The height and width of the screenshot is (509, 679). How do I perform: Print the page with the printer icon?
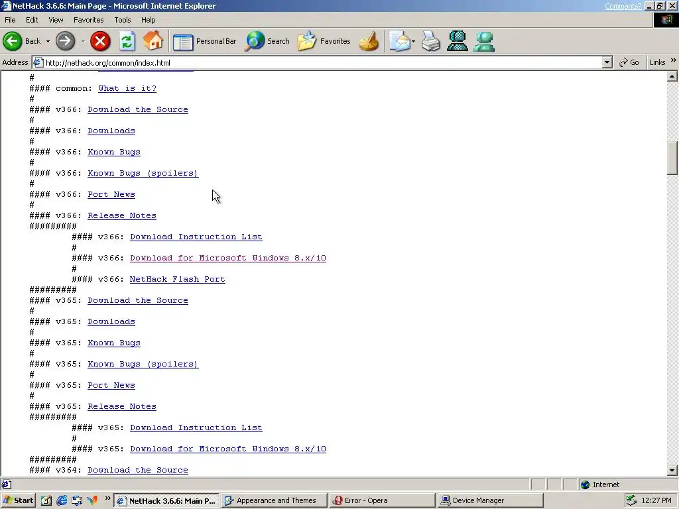(430, 41)
